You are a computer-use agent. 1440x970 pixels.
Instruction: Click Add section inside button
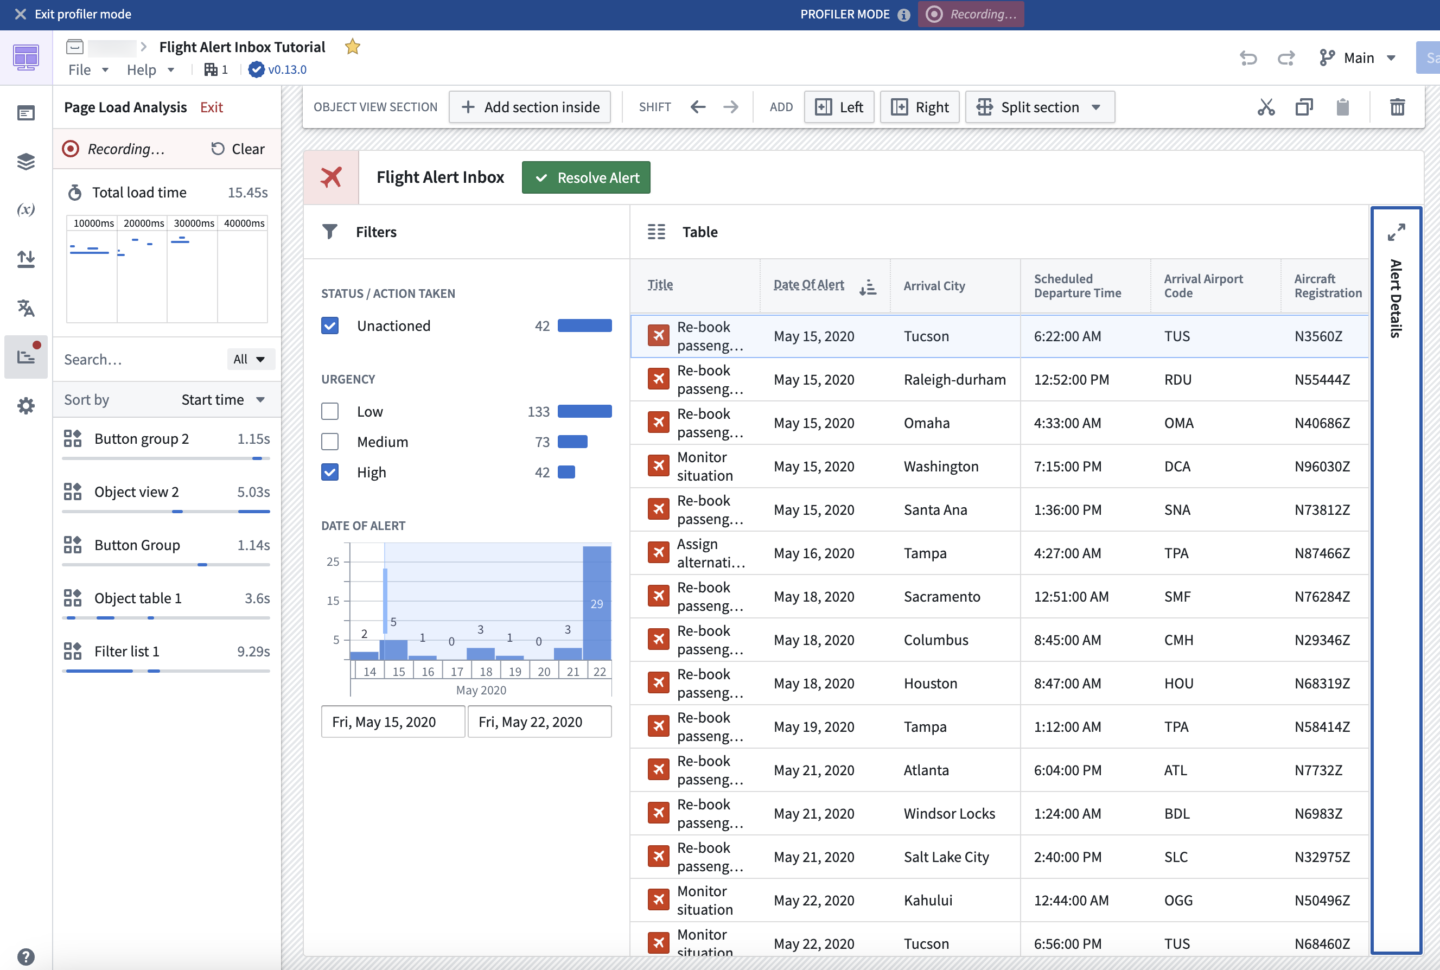[x=530, y=107]
